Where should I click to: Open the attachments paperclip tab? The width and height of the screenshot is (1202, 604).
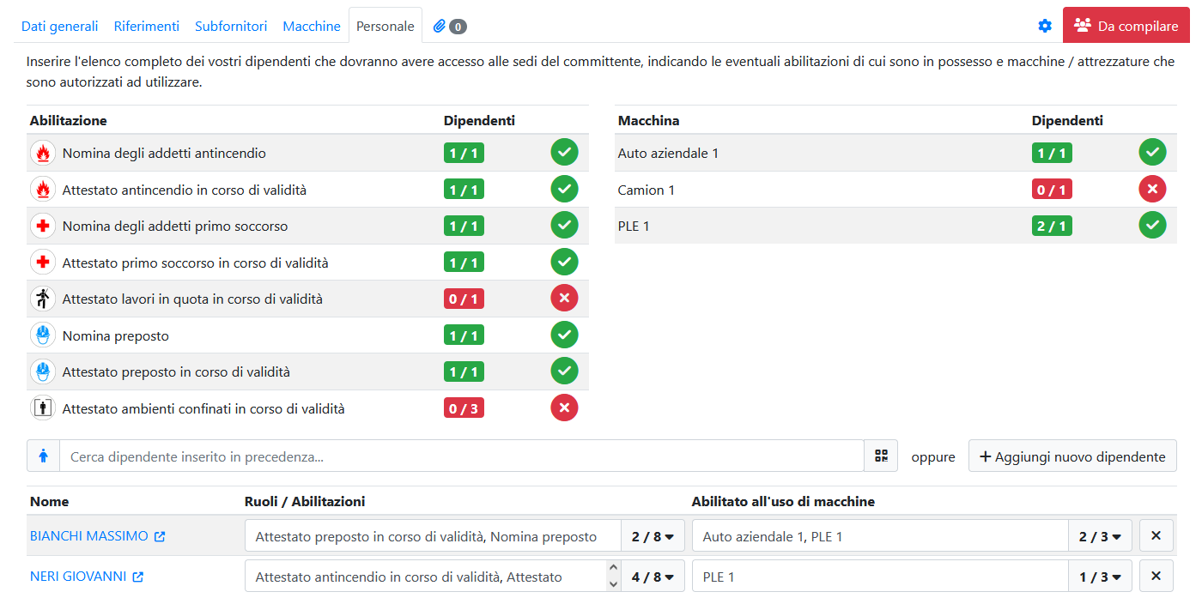tap(449, 26)
